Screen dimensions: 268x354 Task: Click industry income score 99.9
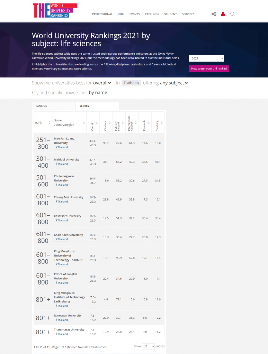point(119,258)
